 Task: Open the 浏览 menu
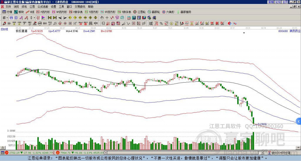point(16,7)
